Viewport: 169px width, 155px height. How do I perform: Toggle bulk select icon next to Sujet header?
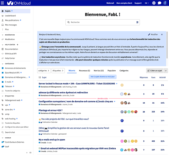(40, 77)
